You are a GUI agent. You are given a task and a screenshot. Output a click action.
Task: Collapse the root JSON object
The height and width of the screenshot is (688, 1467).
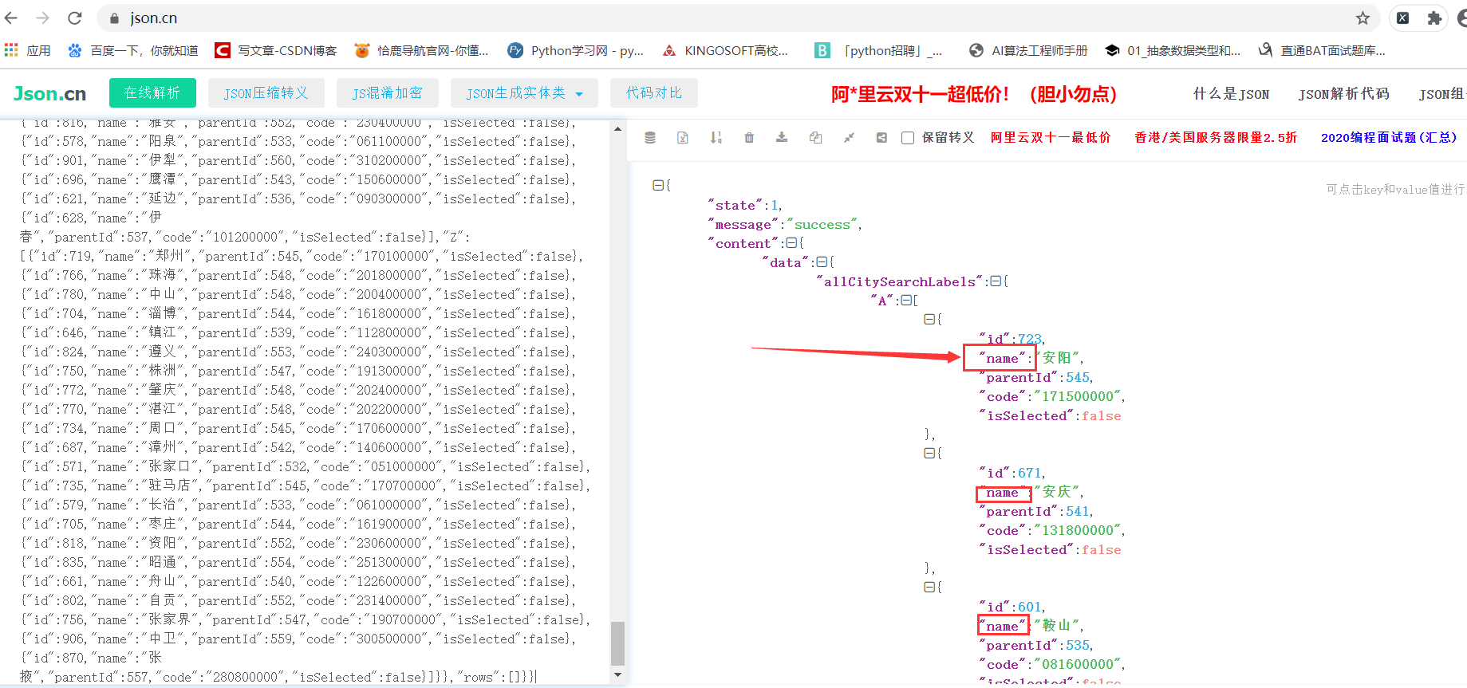point(658,185)
